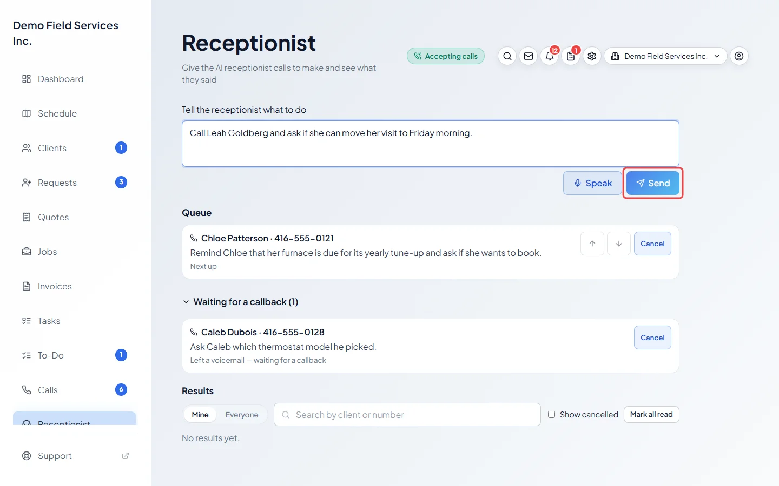Click the Chloe Patterson phone number text
Image resolution: width=779 pixels, height=486 pixels.
pos(304,238)
